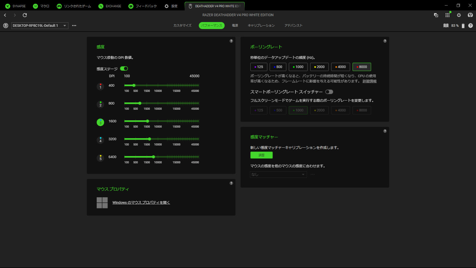Set polling rate to 2000 Hz
476x268 pixels.
[x=319, y=67]
